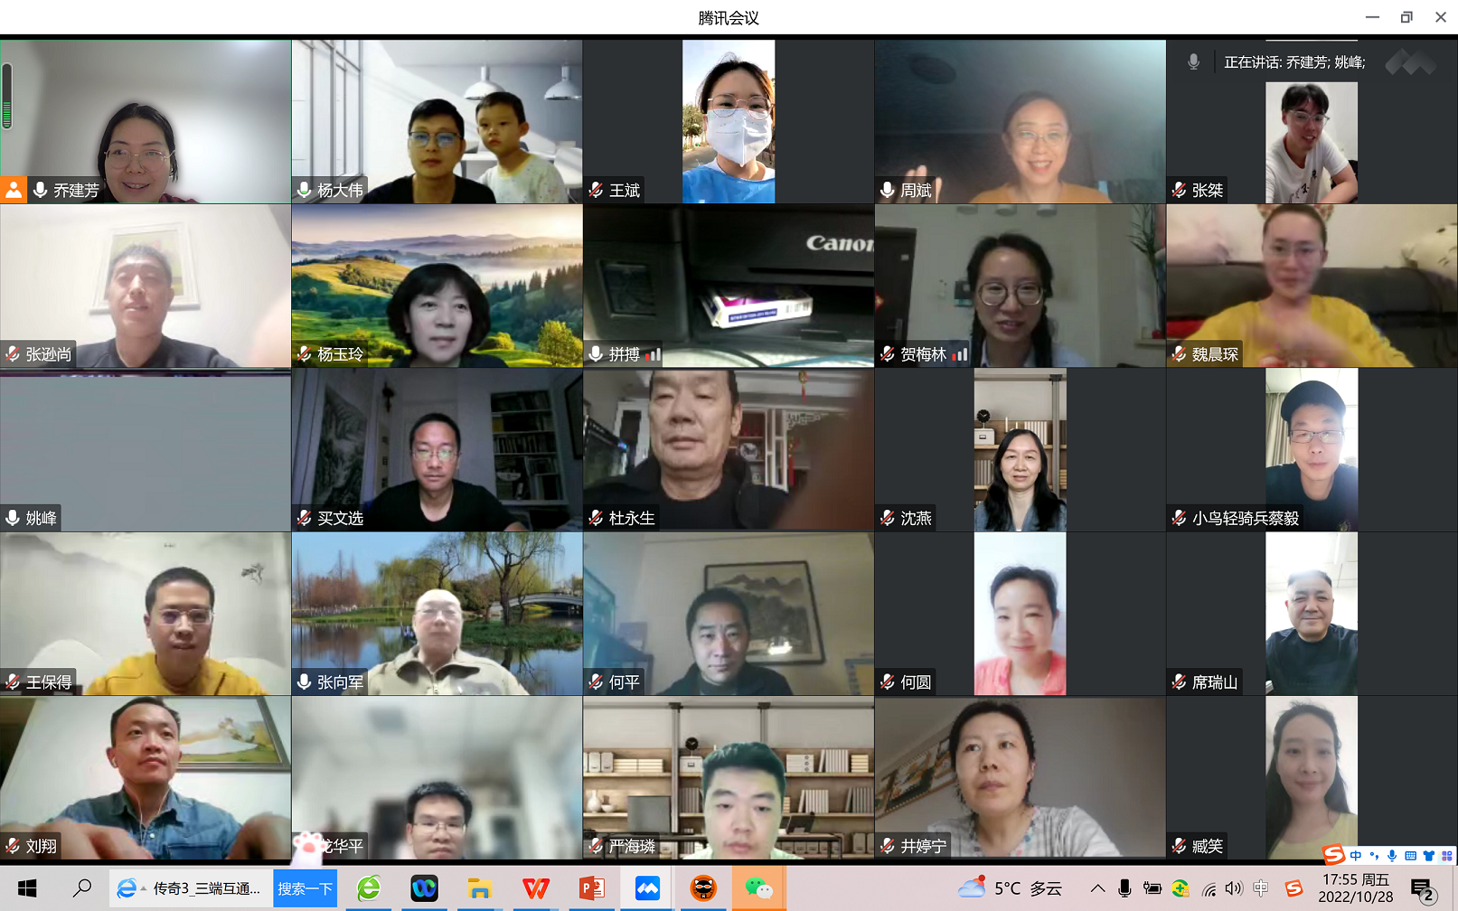This screenshot has height=911, width=1458.
Task: Open Tencent Meeting from the taskbar
Action: pyautogui.click(x=647, y=888)
